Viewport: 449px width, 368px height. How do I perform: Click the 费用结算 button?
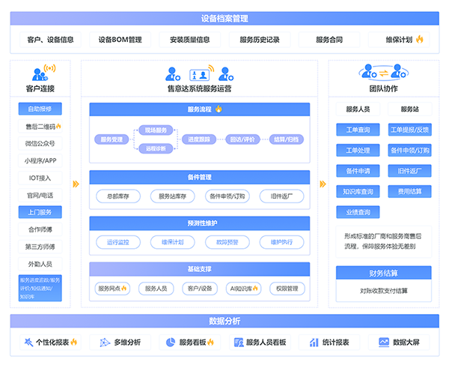pyautogui.click(x=410, y=192)
